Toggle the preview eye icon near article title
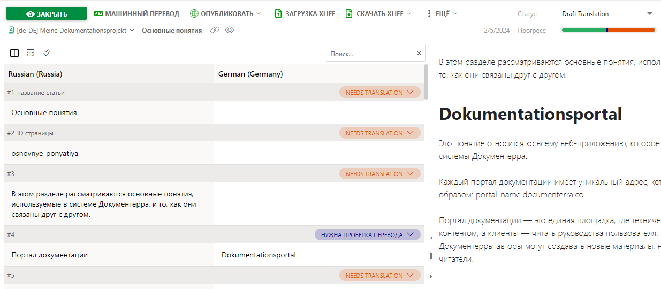This screenshot has height=289, width=661. 230,31
